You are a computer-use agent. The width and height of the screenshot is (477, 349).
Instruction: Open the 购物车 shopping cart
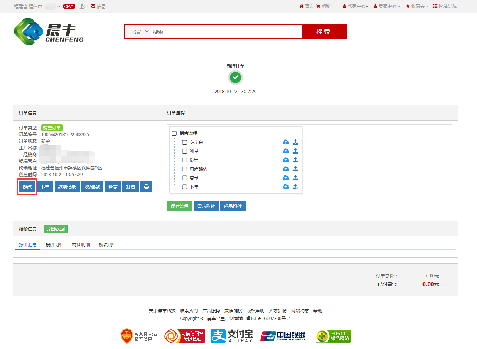326,6
